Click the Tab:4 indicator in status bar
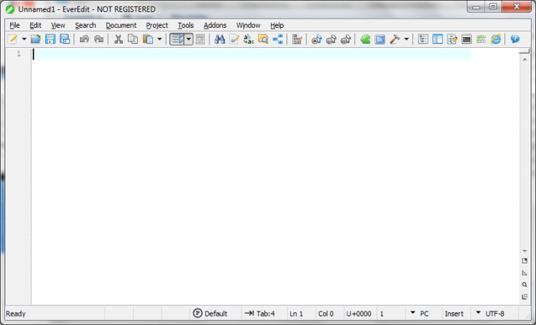536x325 pixels. point(260,314)
